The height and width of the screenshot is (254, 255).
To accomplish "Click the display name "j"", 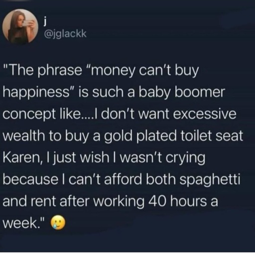I will (x=44, y=22).
